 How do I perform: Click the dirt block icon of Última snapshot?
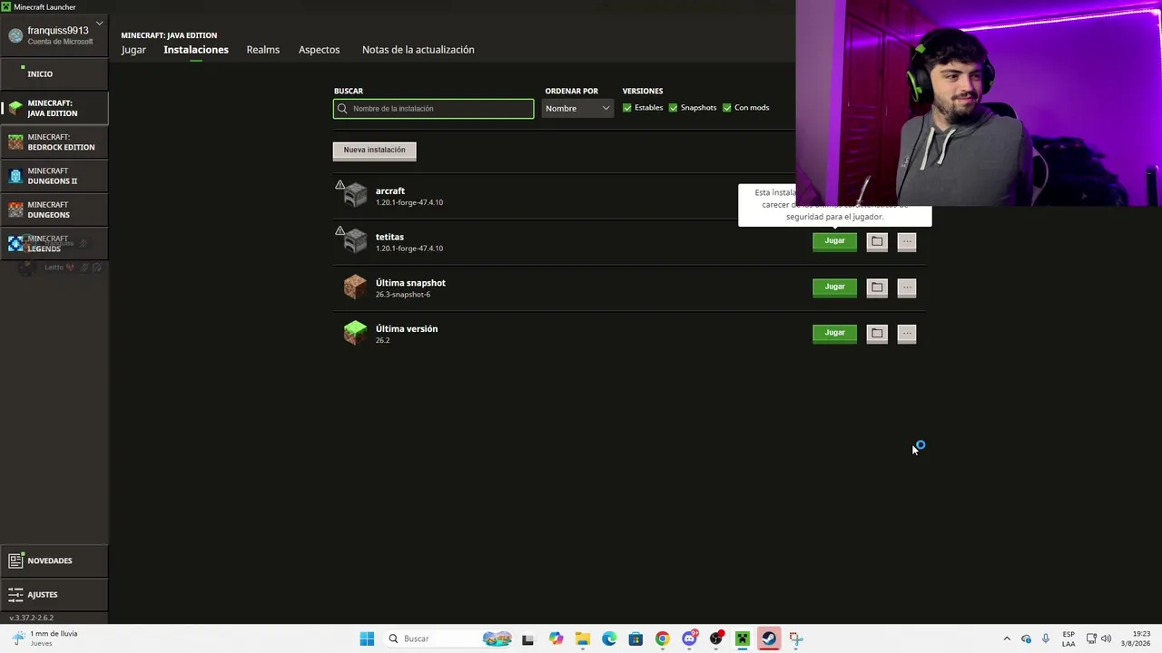click(355, 287)
